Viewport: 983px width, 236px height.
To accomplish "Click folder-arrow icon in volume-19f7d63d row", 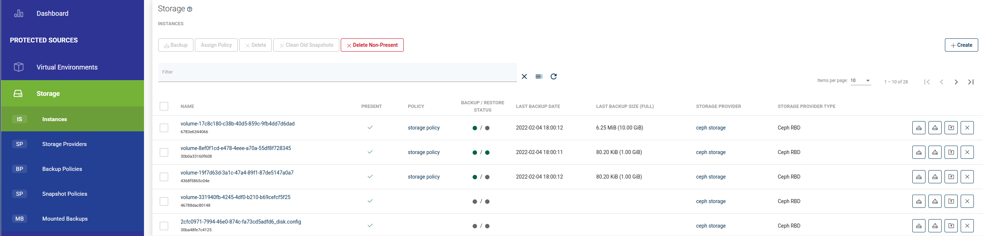I will [x=951, y=177].
